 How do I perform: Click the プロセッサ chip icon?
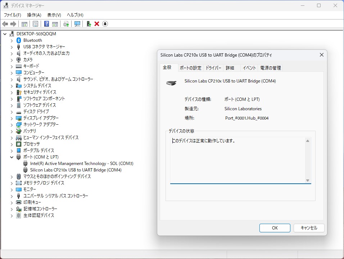point(19,144)
